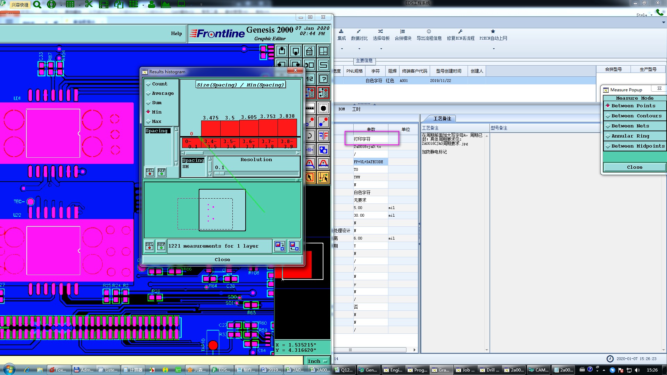Click the help question mark tool icon

pos(323,79)
